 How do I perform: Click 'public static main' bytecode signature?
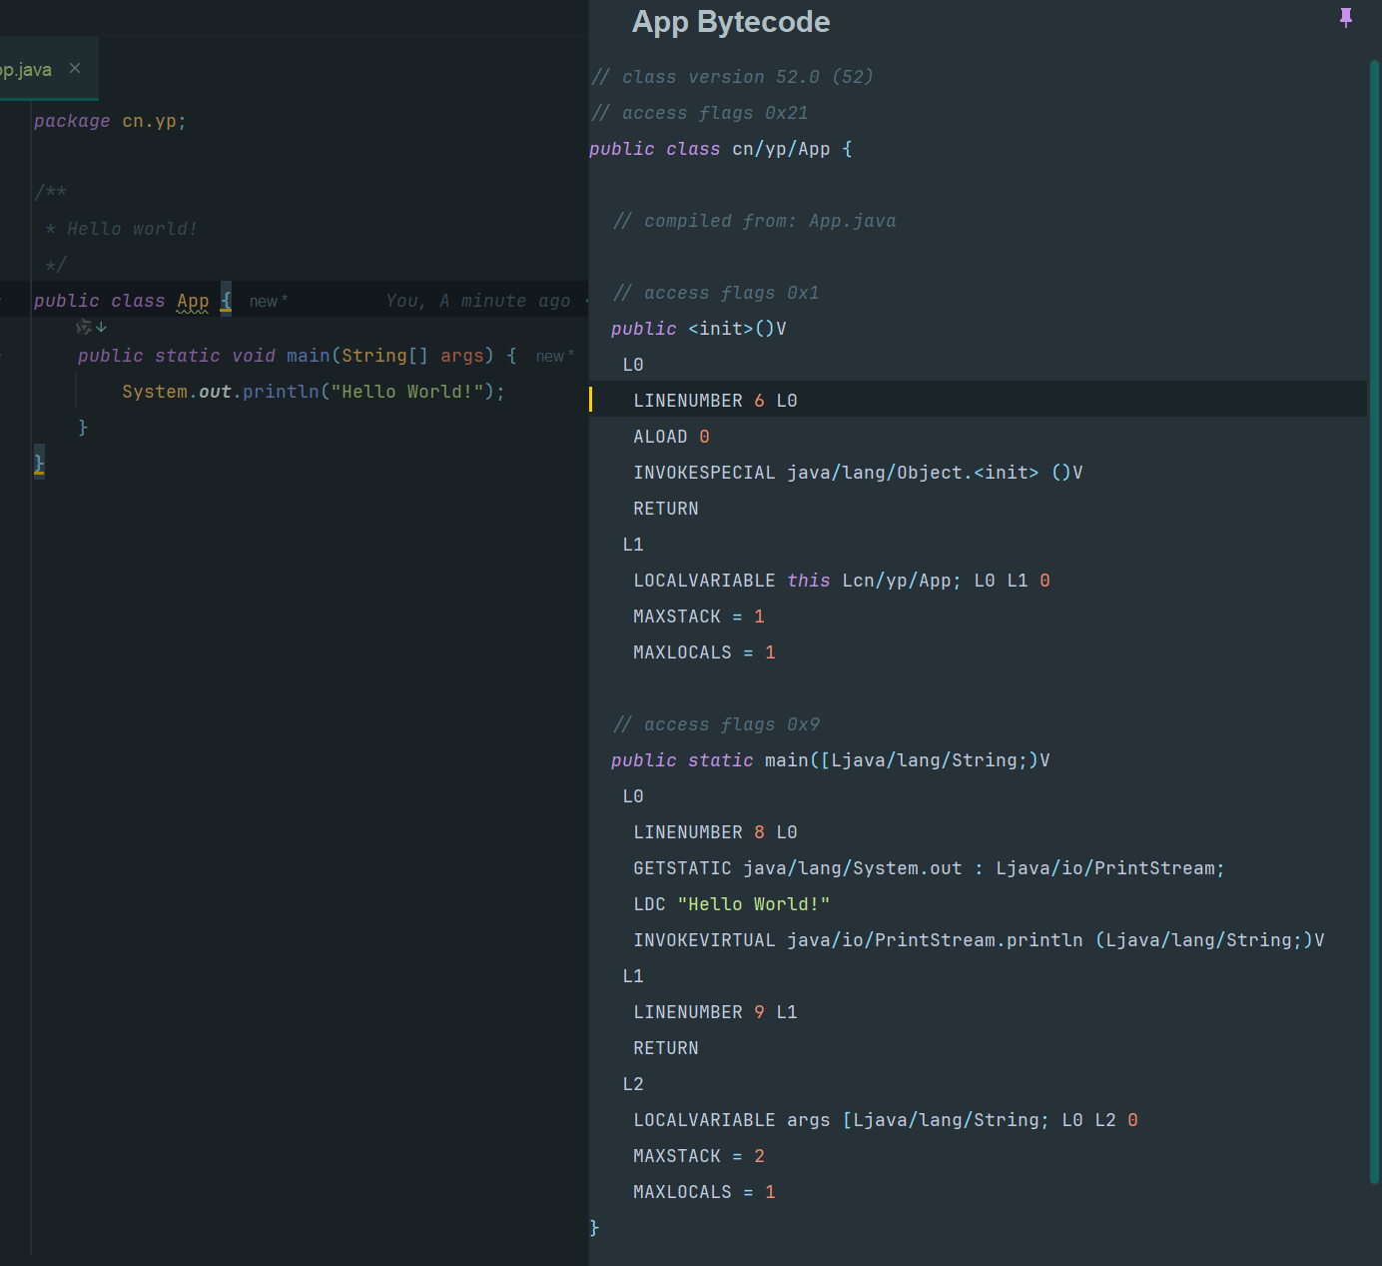tap(831, 760)
